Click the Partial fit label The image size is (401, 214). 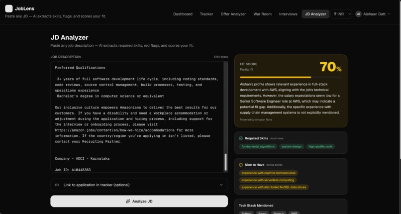(247, 70)
